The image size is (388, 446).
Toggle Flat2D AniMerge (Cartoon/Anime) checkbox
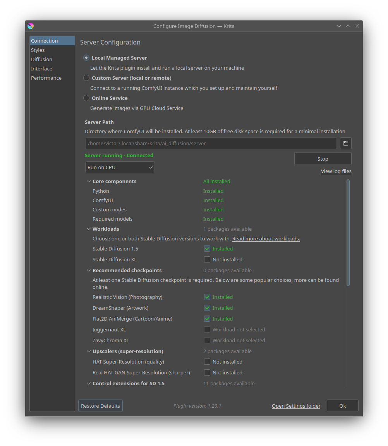[x=207, y=319]
